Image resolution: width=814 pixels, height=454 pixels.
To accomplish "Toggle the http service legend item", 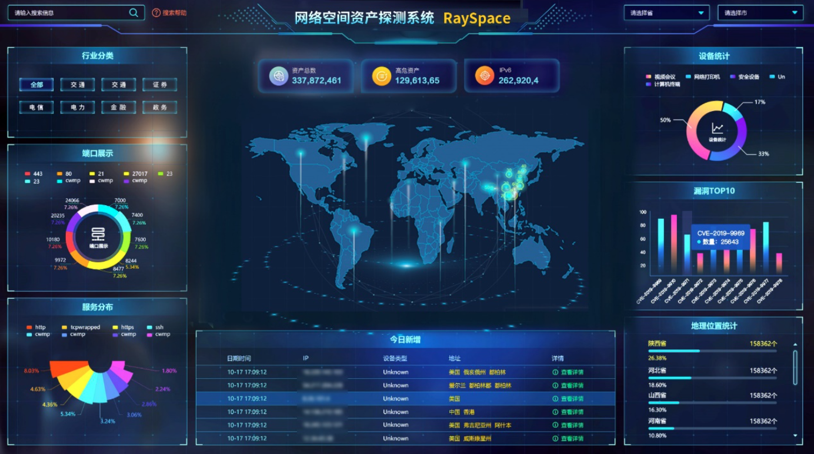I will pos(36,328).
